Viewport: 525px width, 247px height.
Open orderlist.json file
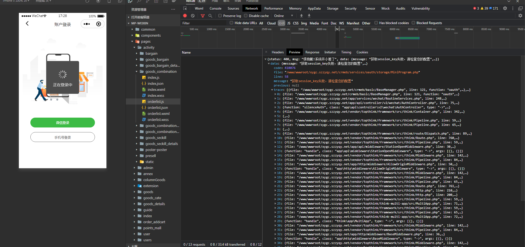click(158, 108)
